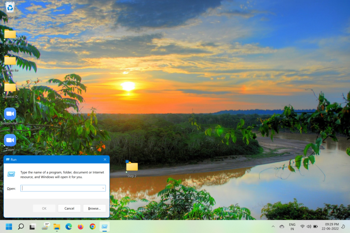Click the Browse... button

tap(94, 208)
